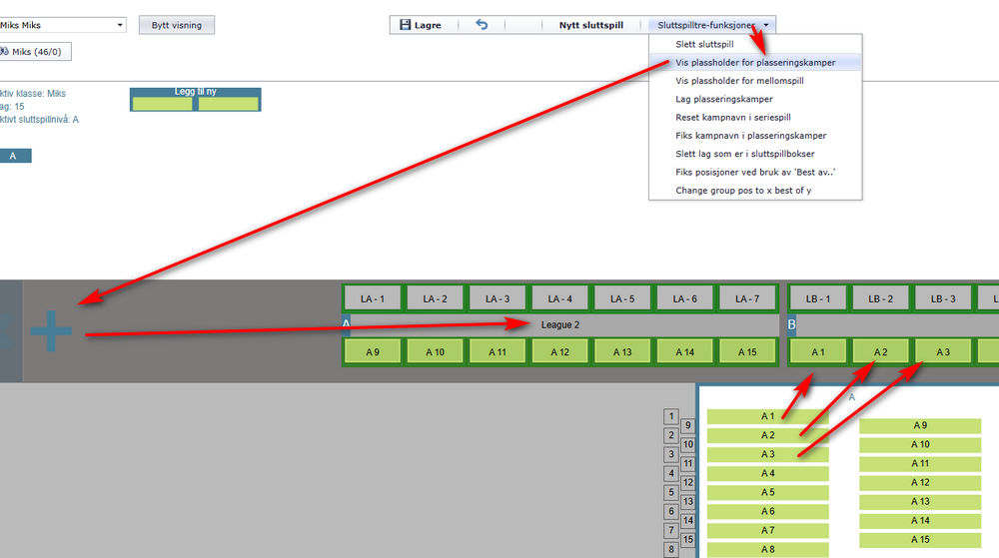Image resolution: width=999 pixels, height=558 pixels.
Task: Click the LA - 3 slot
Action: point(498,298)
